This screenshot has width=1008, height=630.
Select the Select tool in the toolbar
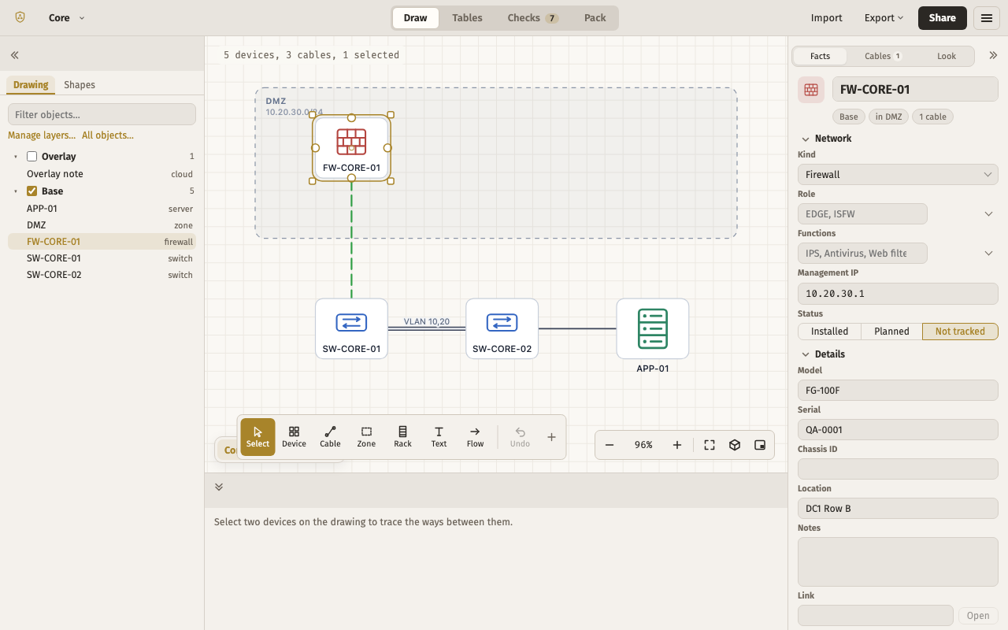(258, 437)
